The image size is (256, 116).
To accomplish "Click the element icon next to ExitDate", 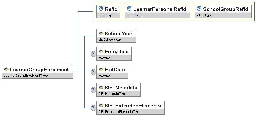I will (x=101, y=70).
